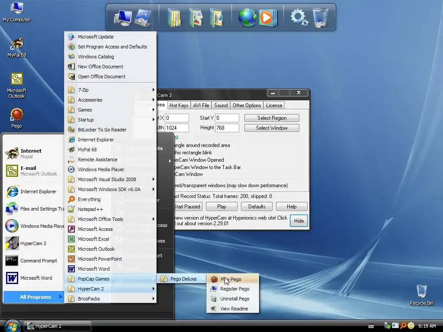Open the music folder icon in dock

pyautogui.click(x=217, y=17)
